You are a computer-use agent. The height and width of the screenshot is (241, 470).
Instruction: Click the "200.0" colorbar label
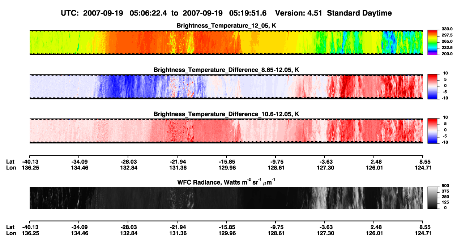(448, 53)
